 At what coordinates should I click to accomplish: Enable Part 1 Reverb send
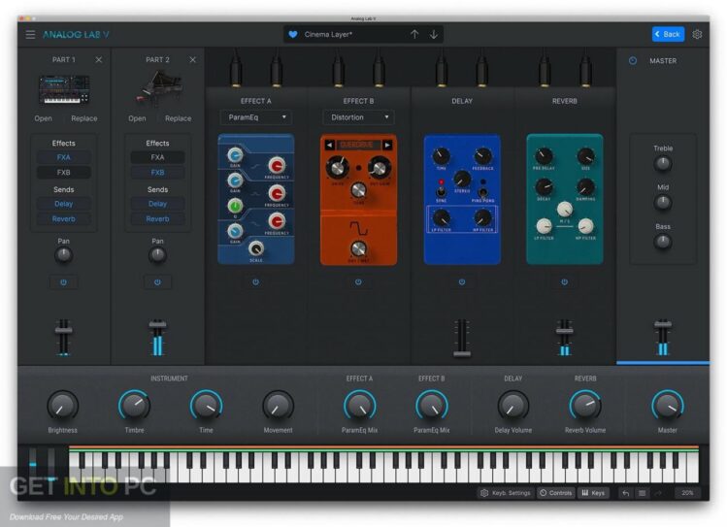[x=63, y=218]
